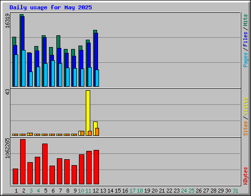Click the 1062265 KBytes axis value
Viewport: 251px width, 196px height.
click(x=7, y=148)
